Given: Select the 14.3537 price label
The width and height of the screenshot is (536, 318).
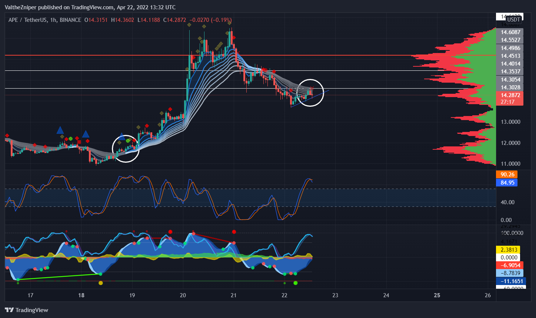Looking at the screenshot, I should [x=510, y=72].
